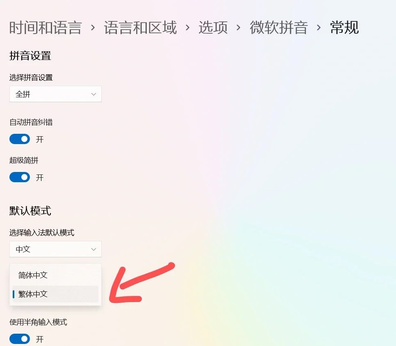Image resolution: width=396 pixels, height=346 pixels.
Task: Click chevron arrow after 时间和语言
Action: click(x=93, y=27)
